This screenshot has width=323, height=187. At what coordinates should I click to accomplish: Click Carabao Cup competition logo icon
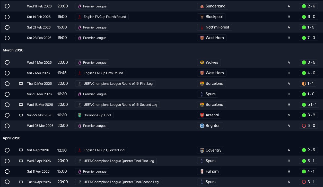[80, 115]
